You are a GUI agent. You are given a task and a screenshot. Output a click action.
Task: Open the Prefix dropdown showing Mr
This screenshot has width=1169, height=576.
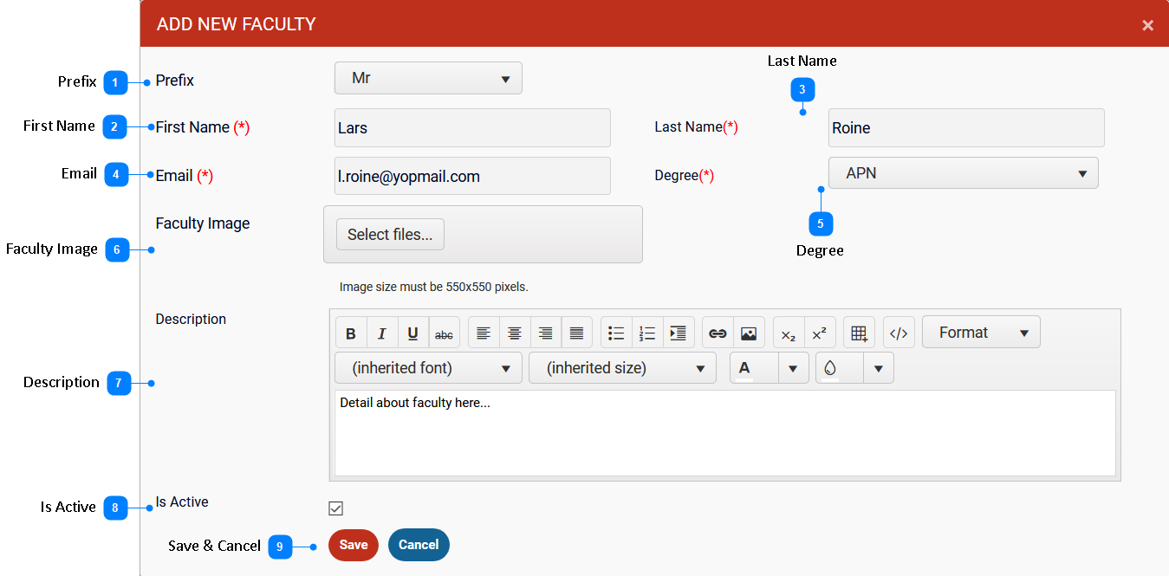[x=428, y=78]
